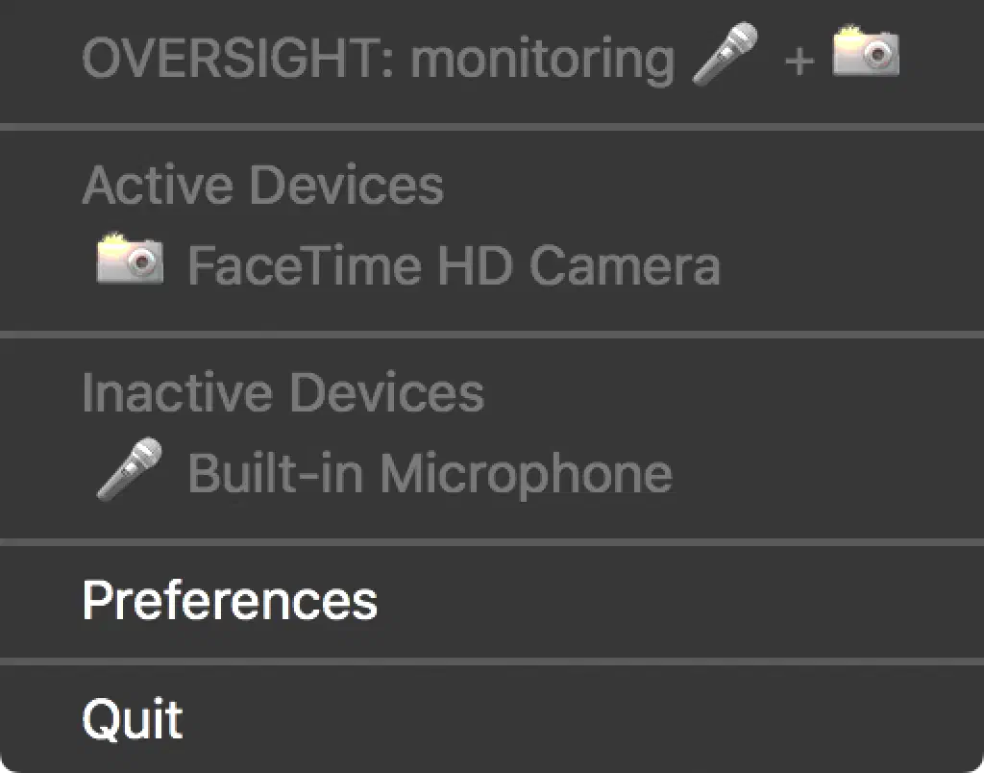Click the separator line above Inactive Devices

[x=492, y=335]
